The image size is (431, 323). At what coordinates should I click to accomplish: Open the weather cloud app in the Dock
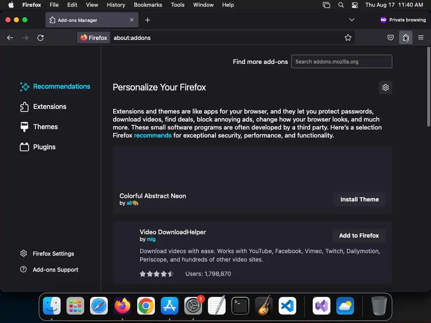[345, 306]
